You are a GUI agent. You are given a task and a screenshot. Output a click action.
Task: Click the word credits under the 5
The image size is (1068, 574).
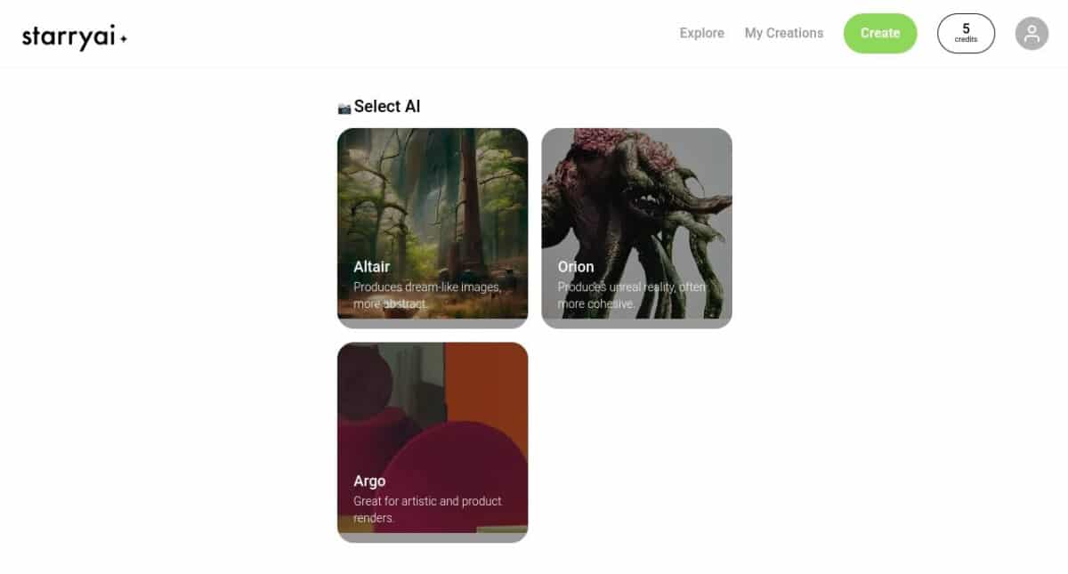tap(966, 40)
